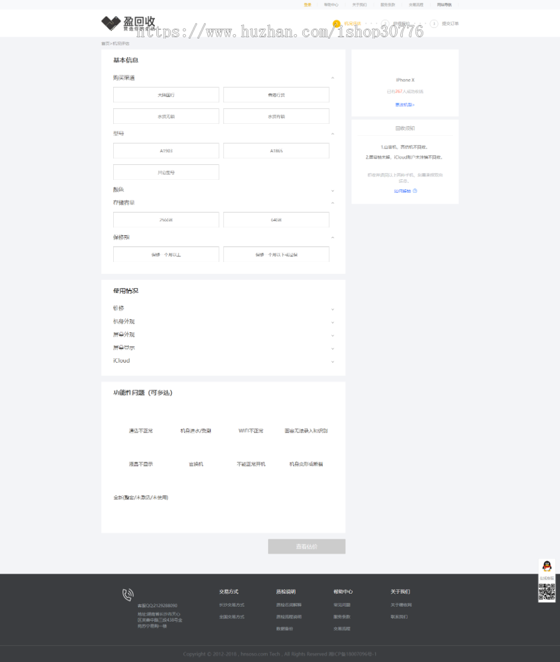The width and height of the screenshot is (560, 662).
Task: Click the iPhone X model name
Action: (405, 80)
